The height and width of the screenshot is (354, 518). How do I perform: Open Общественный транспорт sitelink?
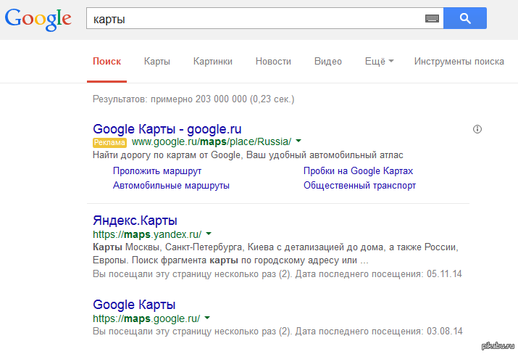pyautogui.click(x=359, y=185)
